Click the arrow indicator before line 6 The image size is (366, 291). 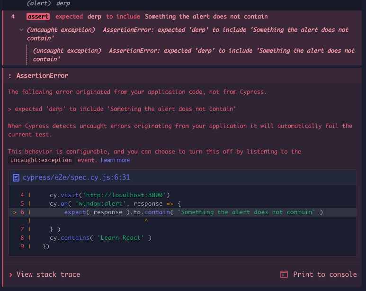pyautogui.click(x=15, y=212)
